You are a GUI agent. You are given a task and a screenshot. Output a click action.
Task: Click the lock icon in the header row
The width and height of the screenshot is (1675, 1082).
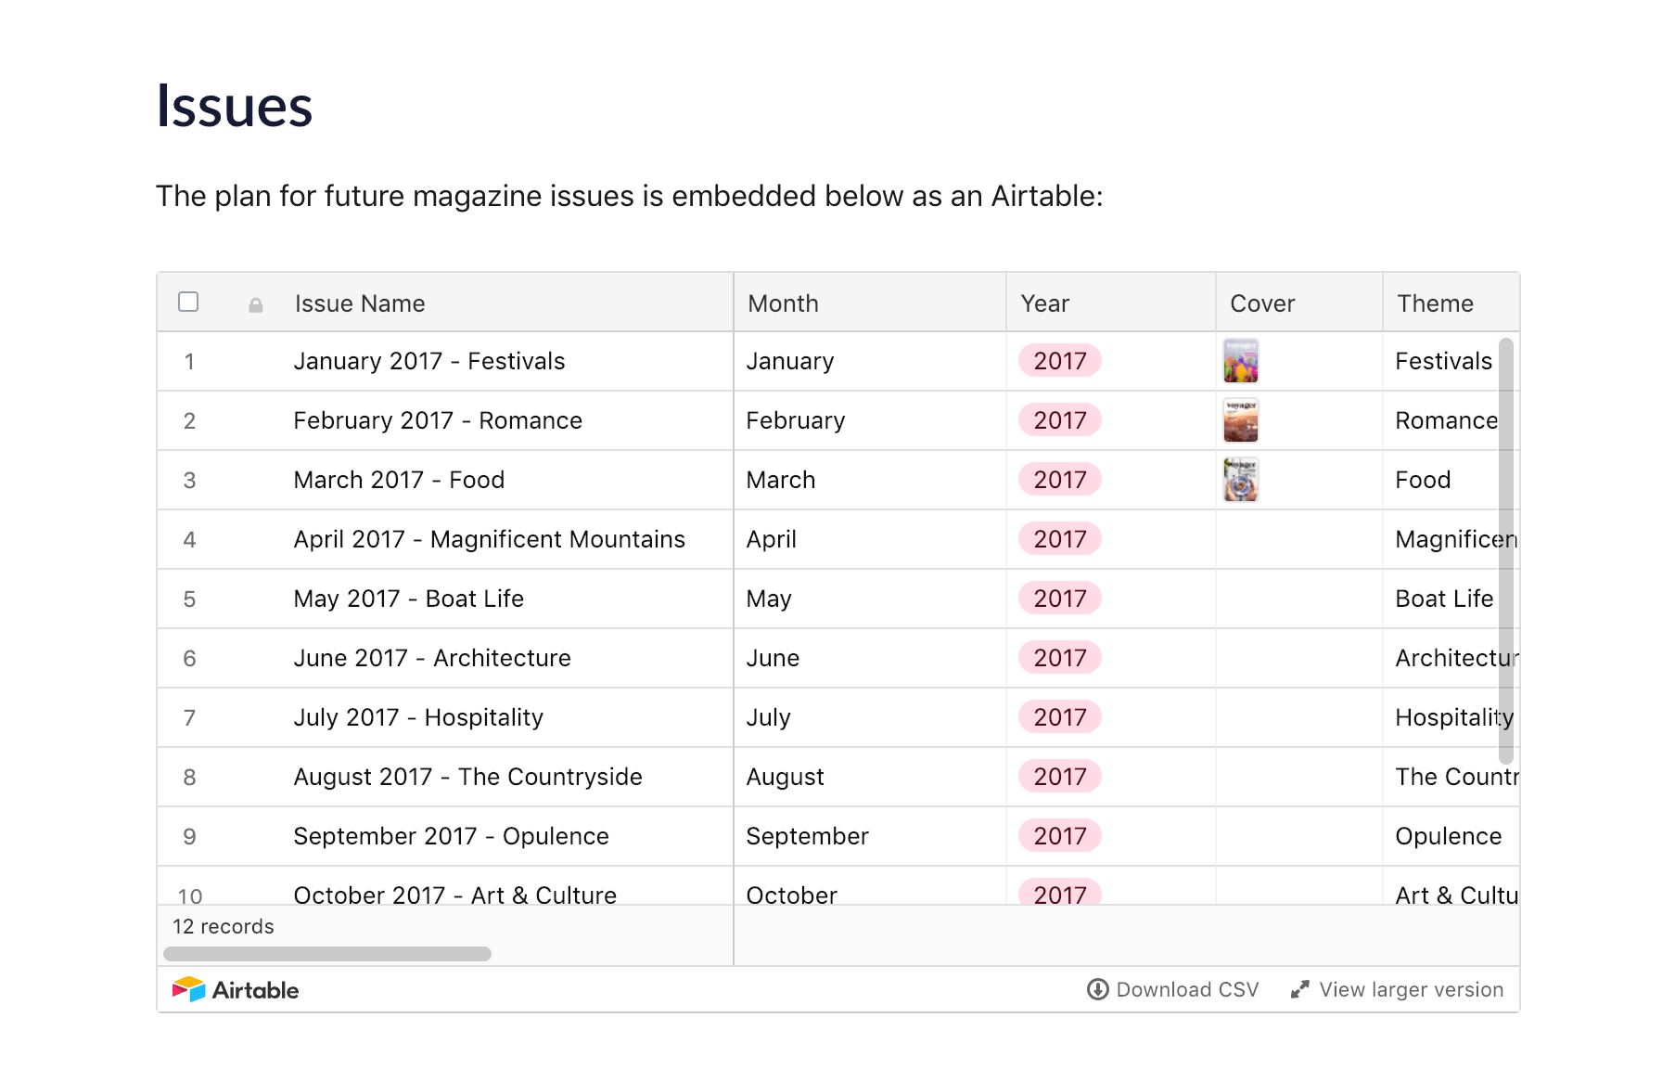[253, 303]
